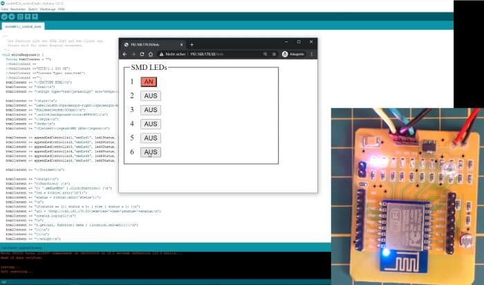The image size is (484, 285).
Task: Click the Arduino console output area
Action: click(165, 265)
